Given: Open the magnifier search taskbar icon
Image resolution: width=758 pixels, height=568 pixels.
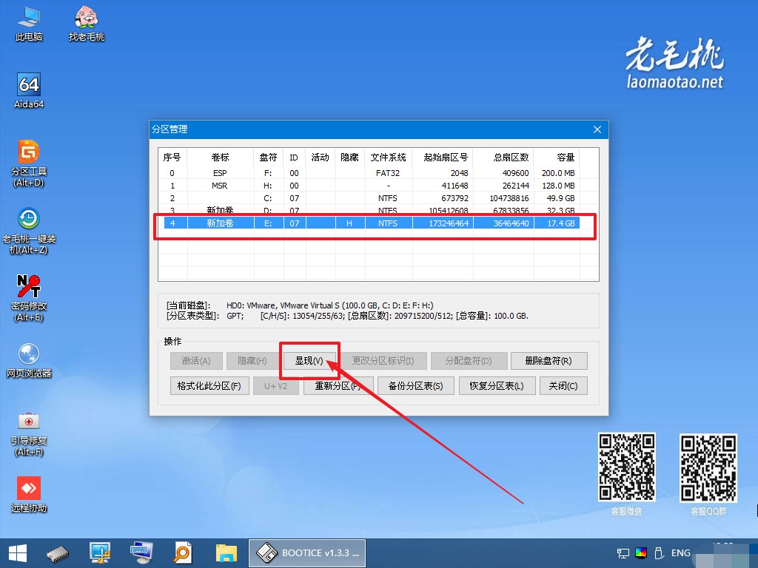Looking at the screenshot, I should (x=184, y=553).
